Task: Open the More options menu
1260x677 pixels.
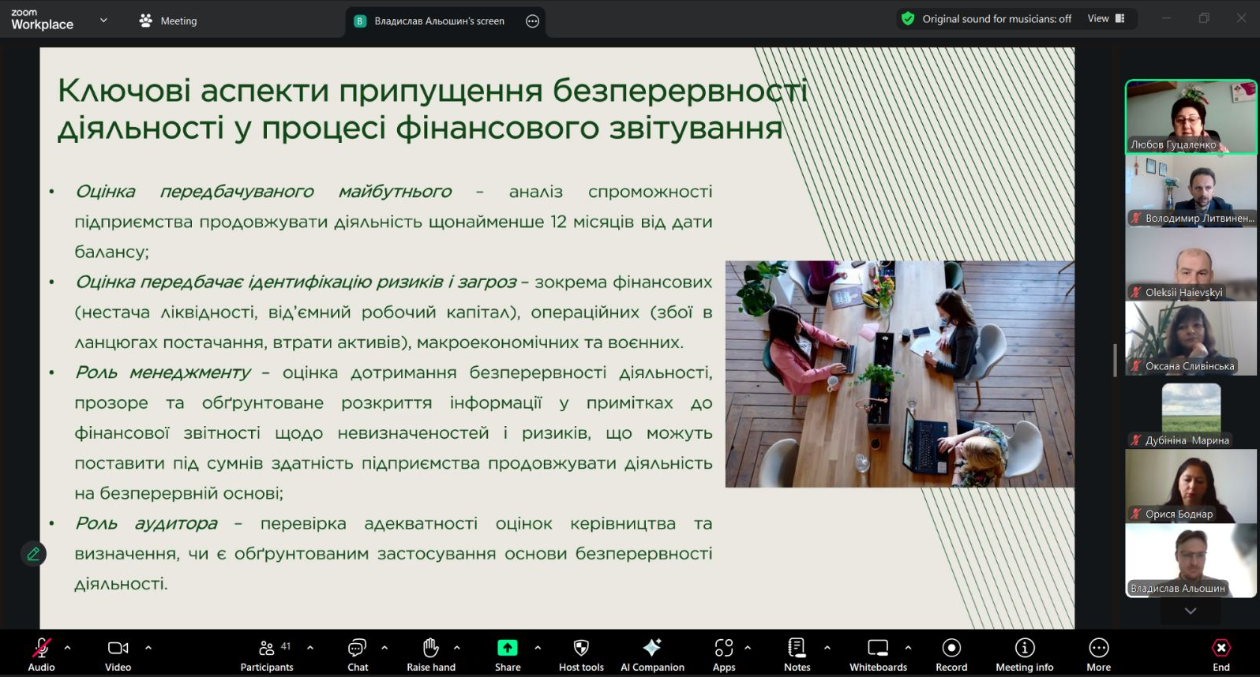Action: point(1099,654)
